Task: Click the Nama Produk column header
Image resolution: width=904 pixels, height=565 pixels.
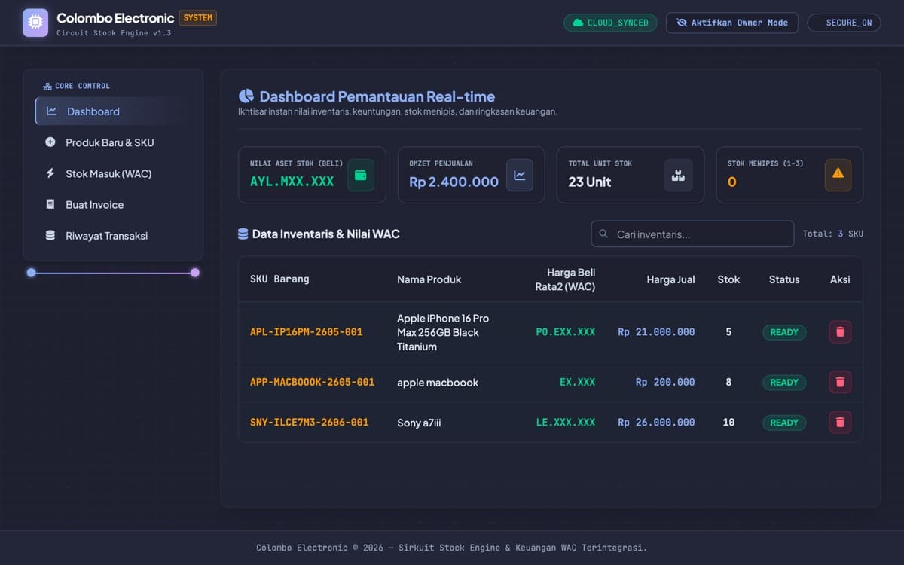Action: click(x=429, y=279)
